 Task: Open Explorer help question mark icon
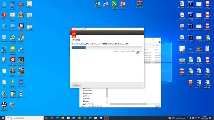159,42
